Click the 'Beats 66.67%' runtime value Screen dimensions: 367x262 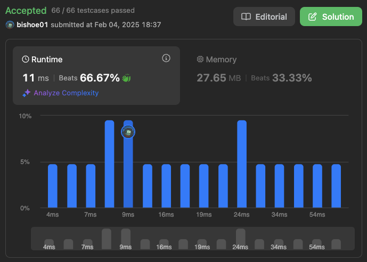89,78
